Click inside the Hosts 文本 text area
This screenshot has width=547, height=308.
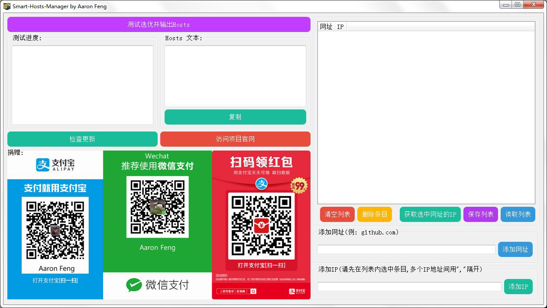(235, 76)
